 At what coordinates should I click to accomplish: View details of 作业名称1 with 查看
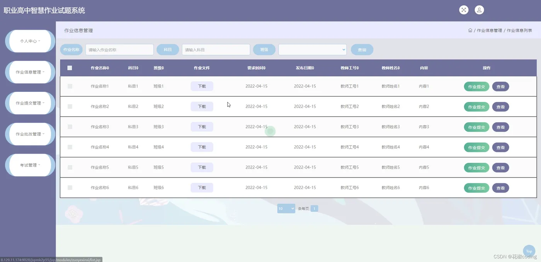pyautogui.click(x=500, y=87)
